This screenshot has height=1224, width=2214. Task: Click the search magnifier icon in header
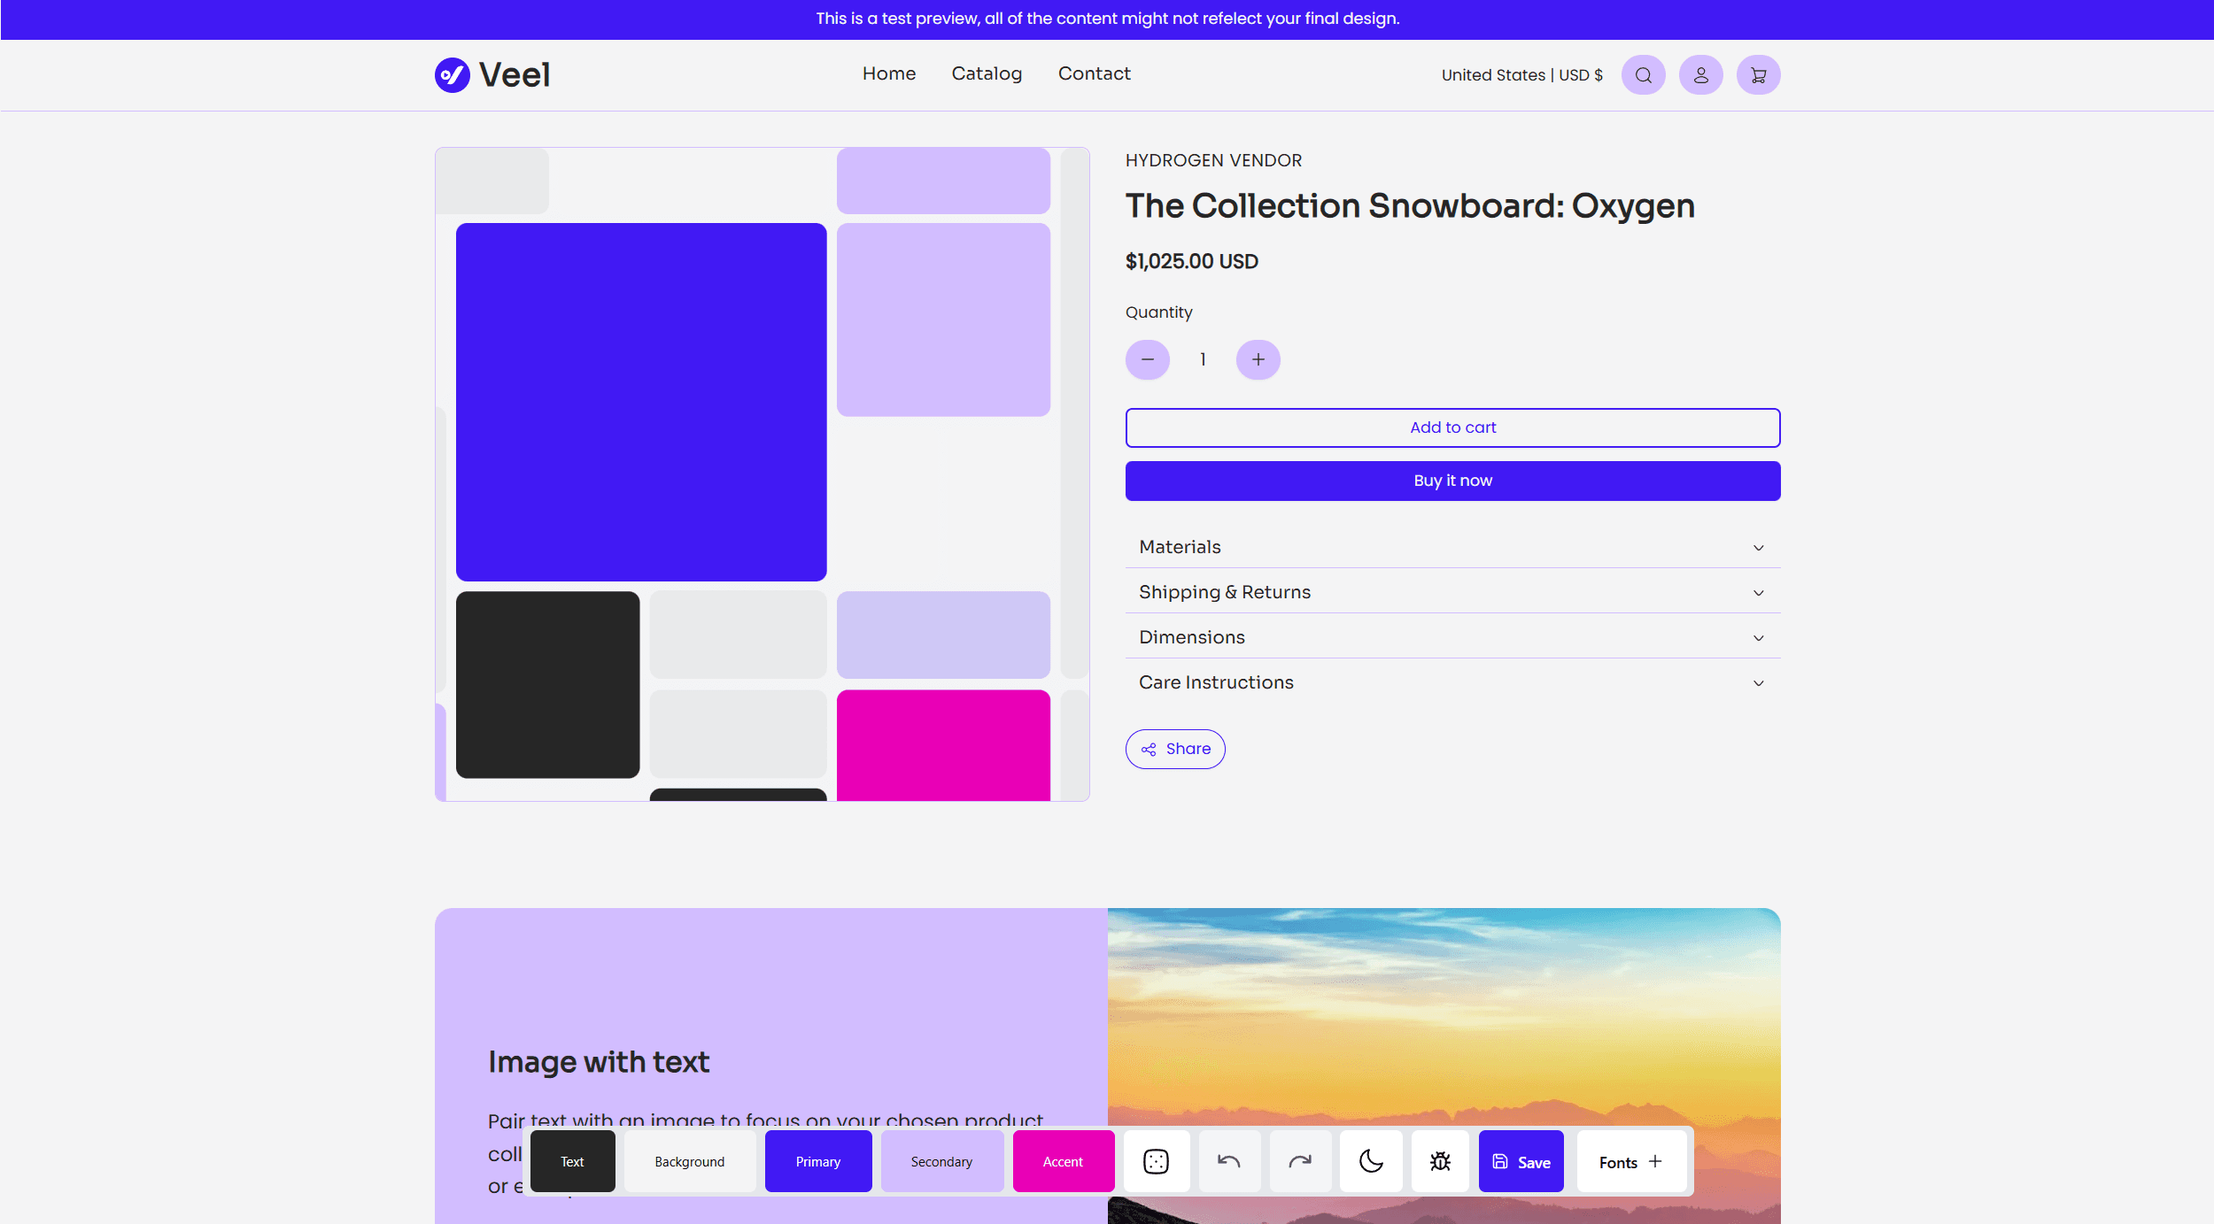tap(1643, 75)
